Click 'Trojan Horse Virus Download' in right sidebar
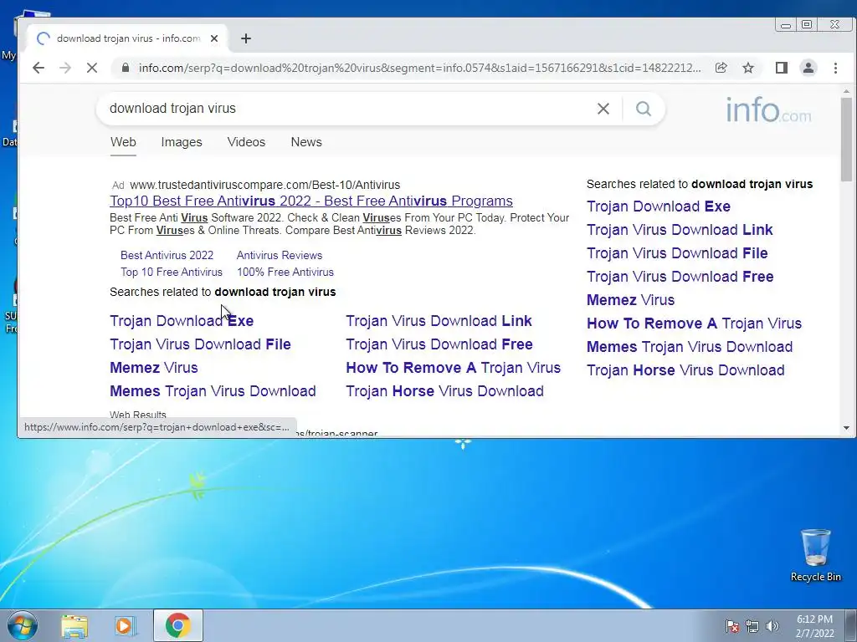 pos(685,370)
